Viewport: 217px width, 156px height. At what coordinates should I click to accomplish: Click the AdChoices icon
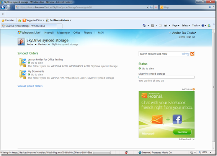click(x=194, y=89)
